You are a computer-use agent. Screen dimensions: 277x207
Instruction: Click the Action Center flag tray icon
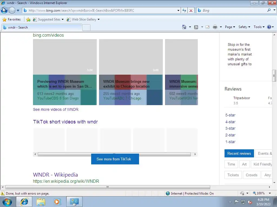(236, 202)
